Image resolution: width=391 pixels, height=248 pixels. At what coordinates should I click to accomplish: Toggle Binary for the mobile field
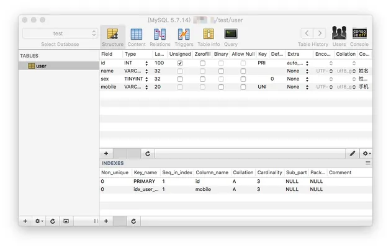[x=221, y=87]
